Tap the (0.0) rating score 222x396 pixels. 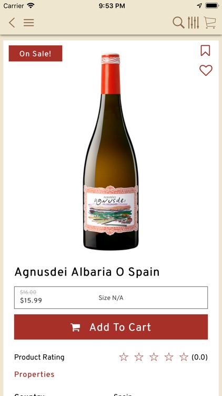click(x=199, y=357)
